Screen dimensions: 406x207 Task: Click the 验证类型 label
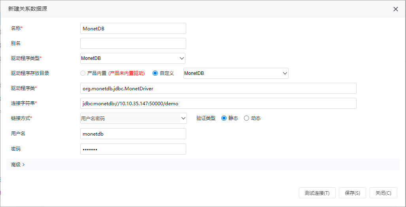point(206,118)
